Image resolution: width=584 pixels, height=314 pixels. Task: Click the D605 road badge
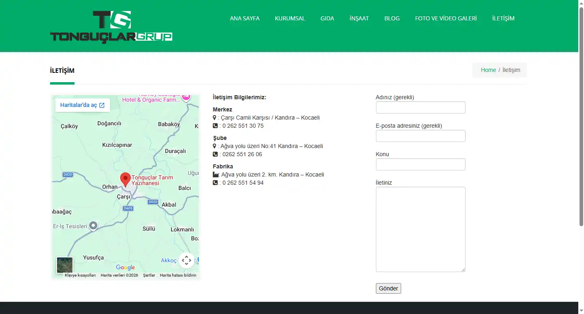[x=128, y=208]
